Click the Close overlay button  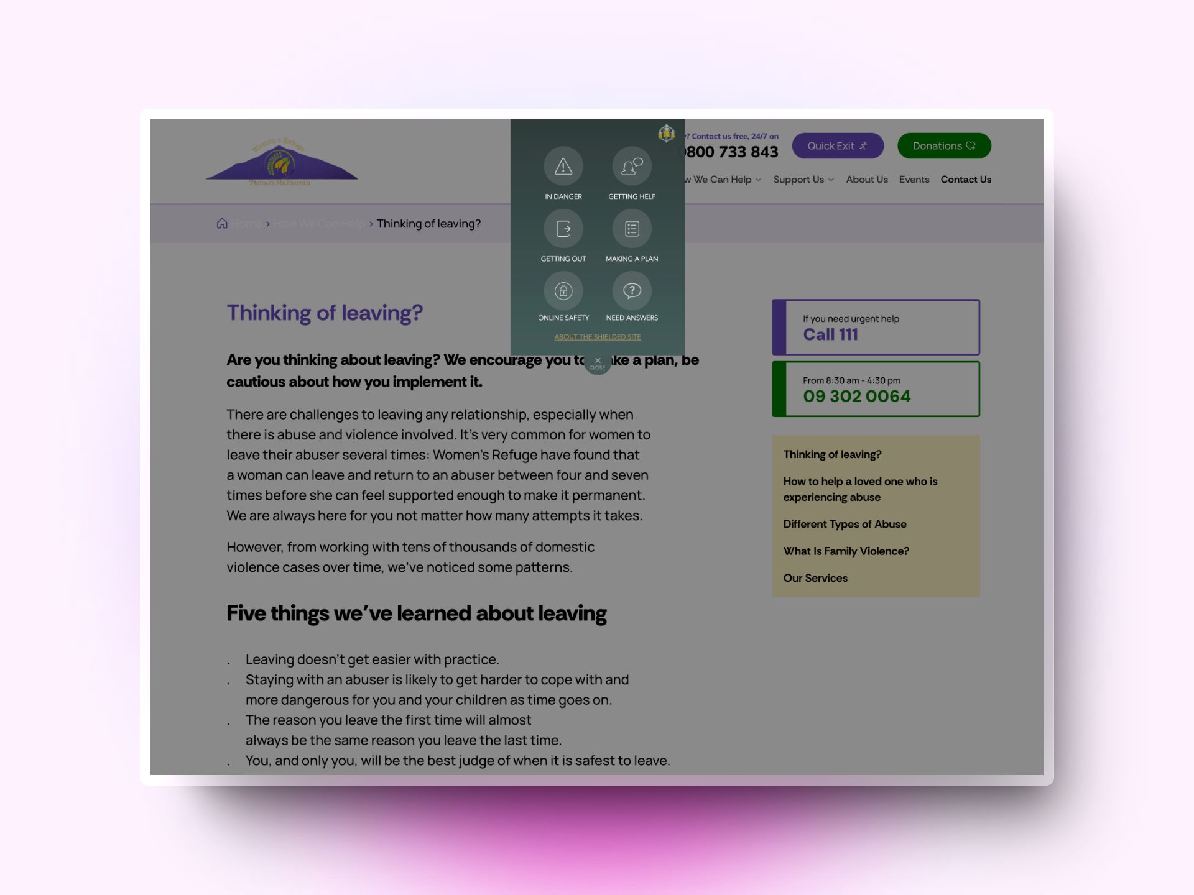[597, 362]
